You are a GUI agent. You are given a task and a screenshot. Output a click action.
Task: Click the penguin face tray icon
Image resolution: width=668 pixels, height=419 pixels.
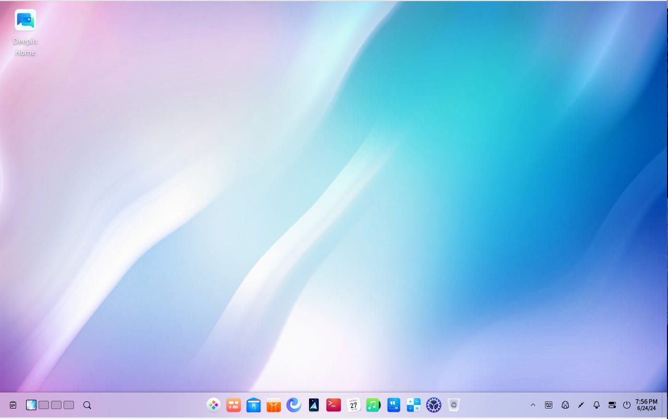click(565, 405)
